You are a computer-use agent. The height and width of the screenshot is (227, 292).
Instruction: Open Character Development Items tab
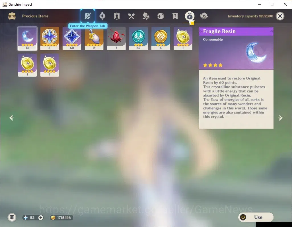(x=117, y=16)
